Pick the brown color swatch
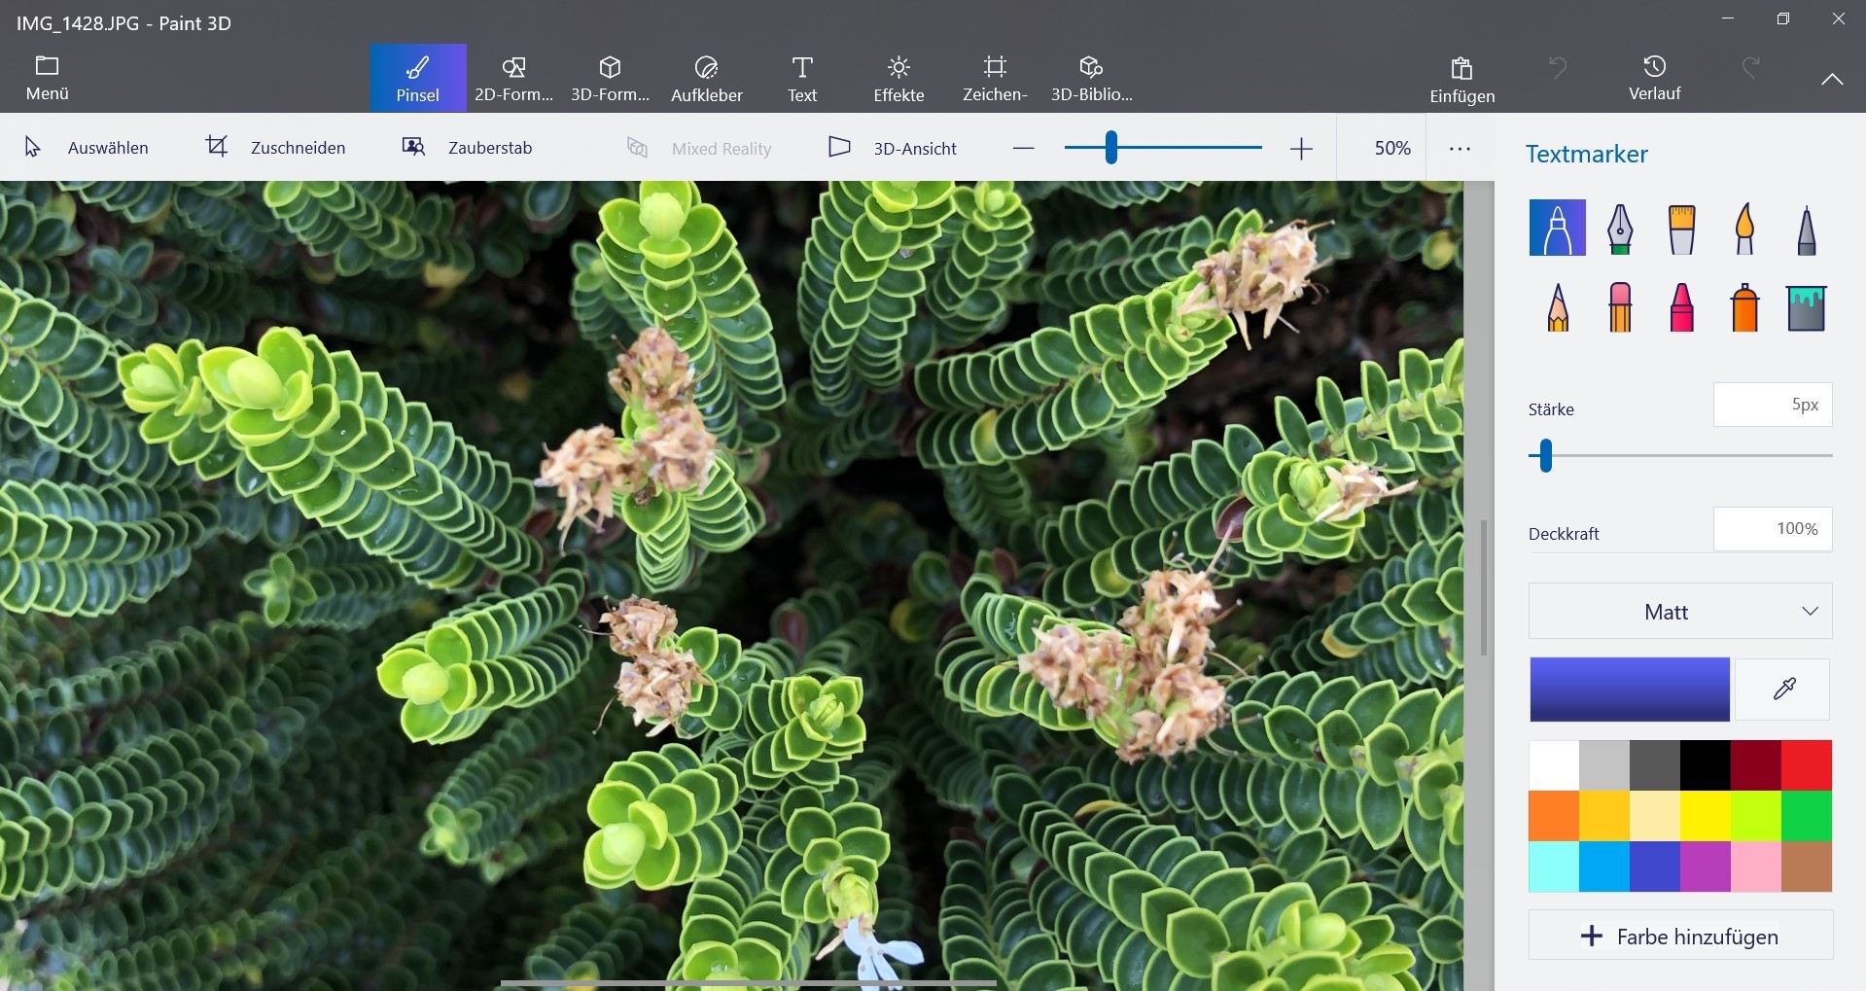Image resolution: width=1866 pixels, height=991 pixels. pos(1807,867)
